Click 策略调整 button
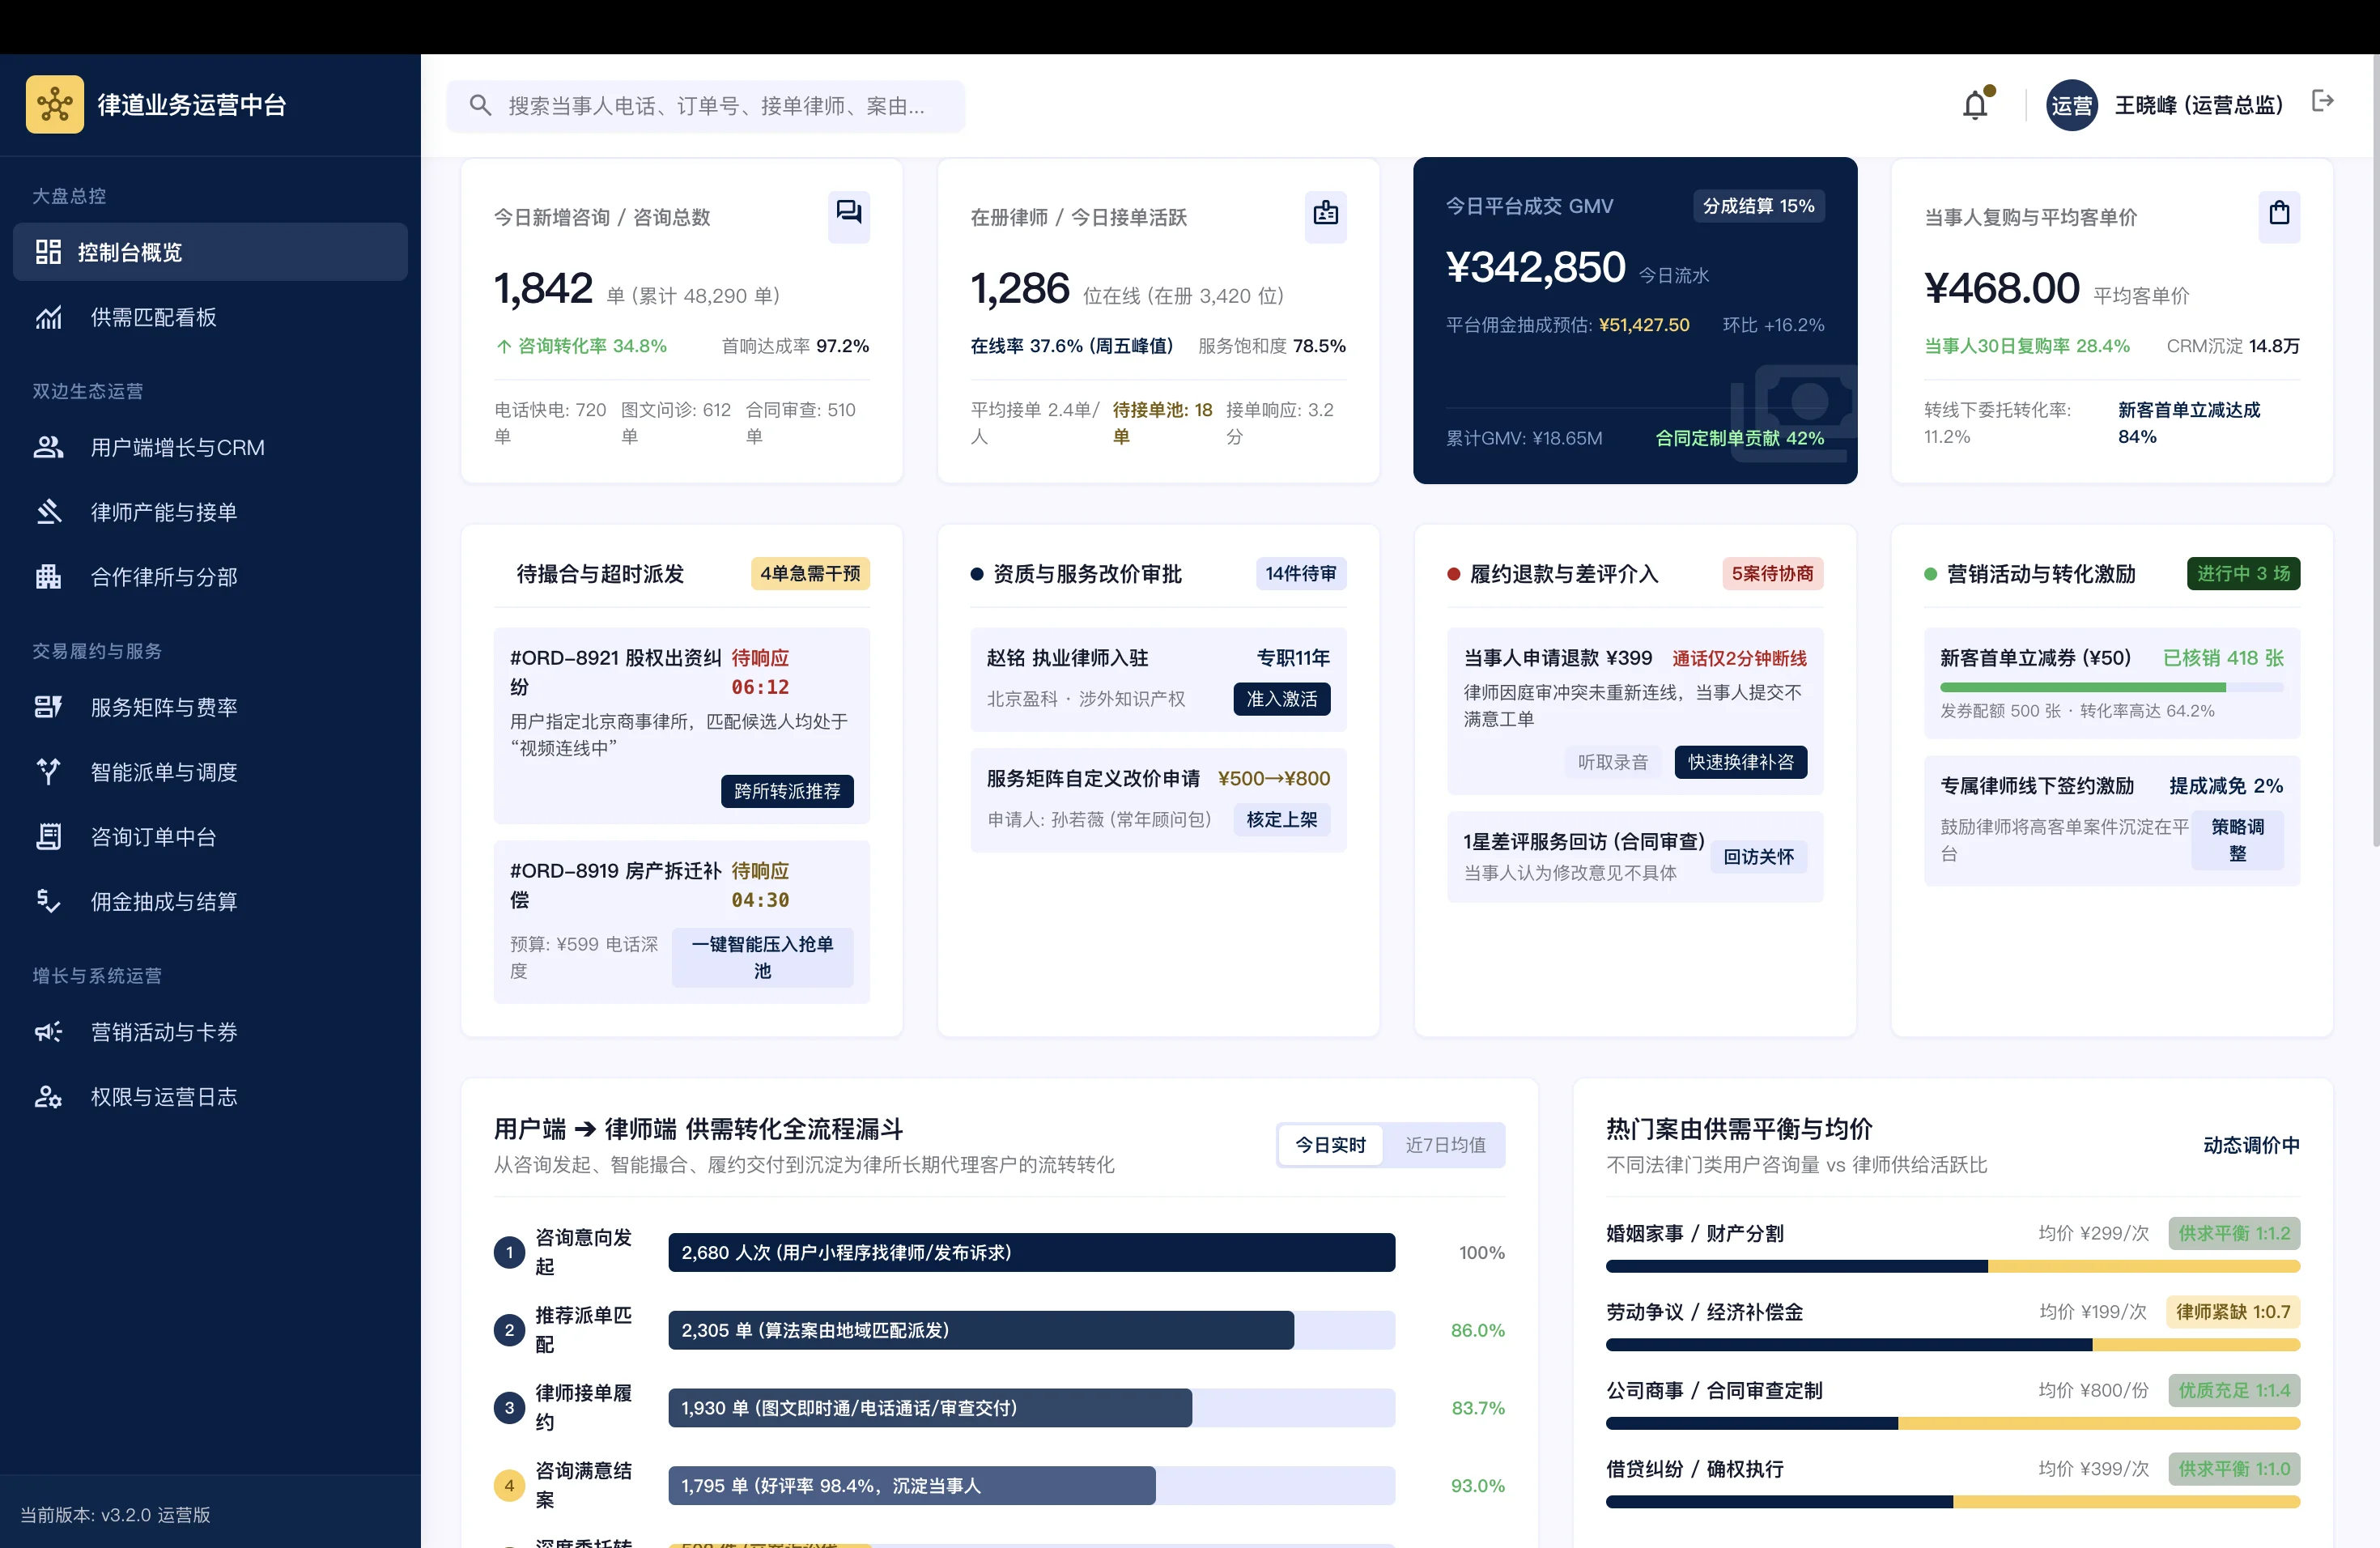 2238,840
